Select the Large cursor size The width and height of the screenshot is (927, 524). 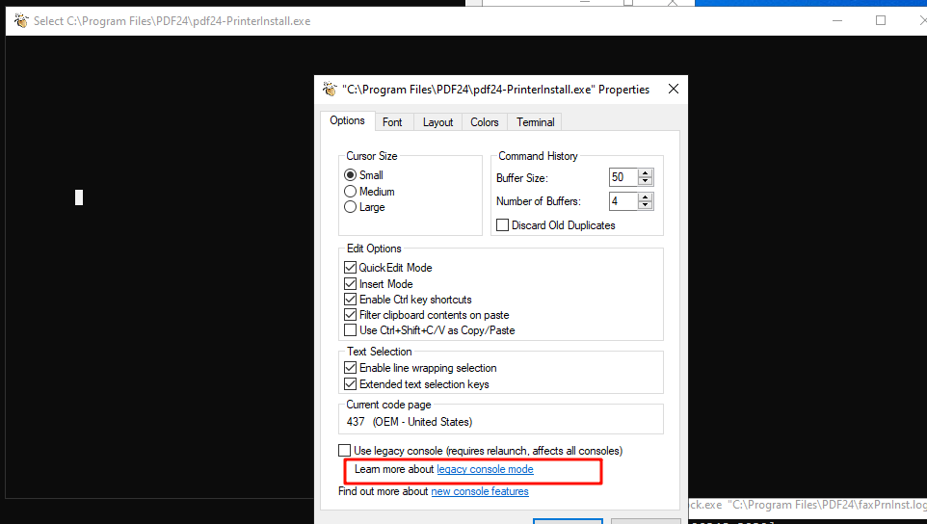click(x=351, y=207)
